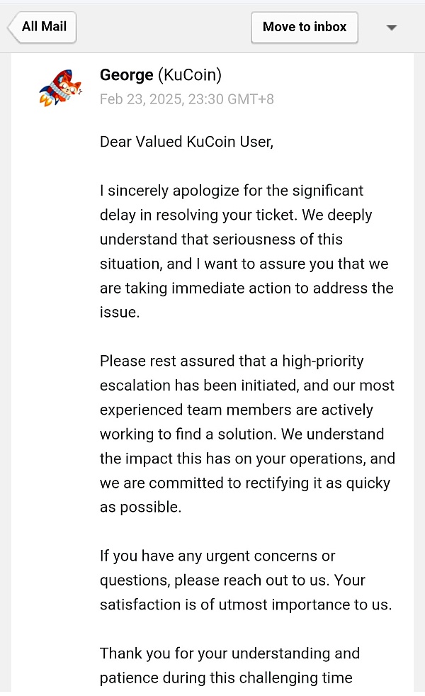
Task: Click the line delay in resolving your ticket
Action: pos(236,215)
